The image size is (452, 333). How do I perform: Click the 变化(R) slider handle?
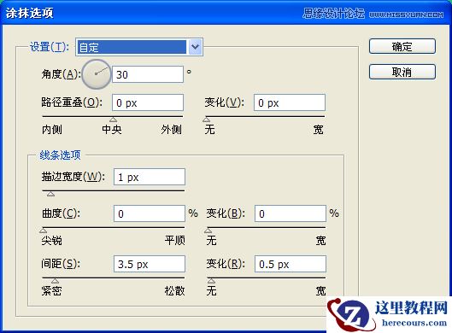click(211, 281)
